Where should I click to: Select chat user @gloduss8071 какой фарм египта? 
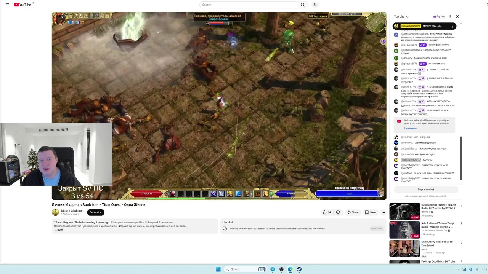tap(425, 45)
